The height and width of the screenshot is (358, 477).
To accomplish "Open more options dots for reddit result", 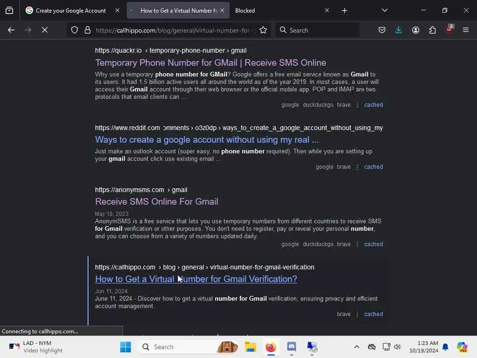I will (x=357, y=167).
